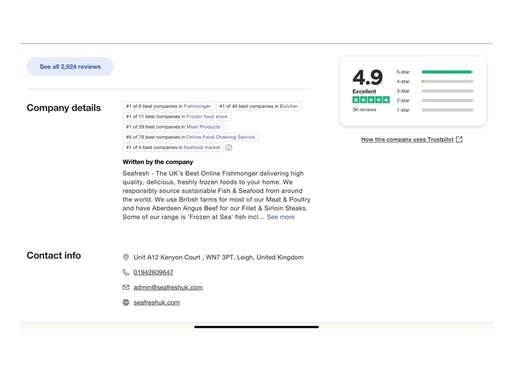Open the Butcher category link
The height and width of the screenshot is (384, 512).
[x=289, y=106]
